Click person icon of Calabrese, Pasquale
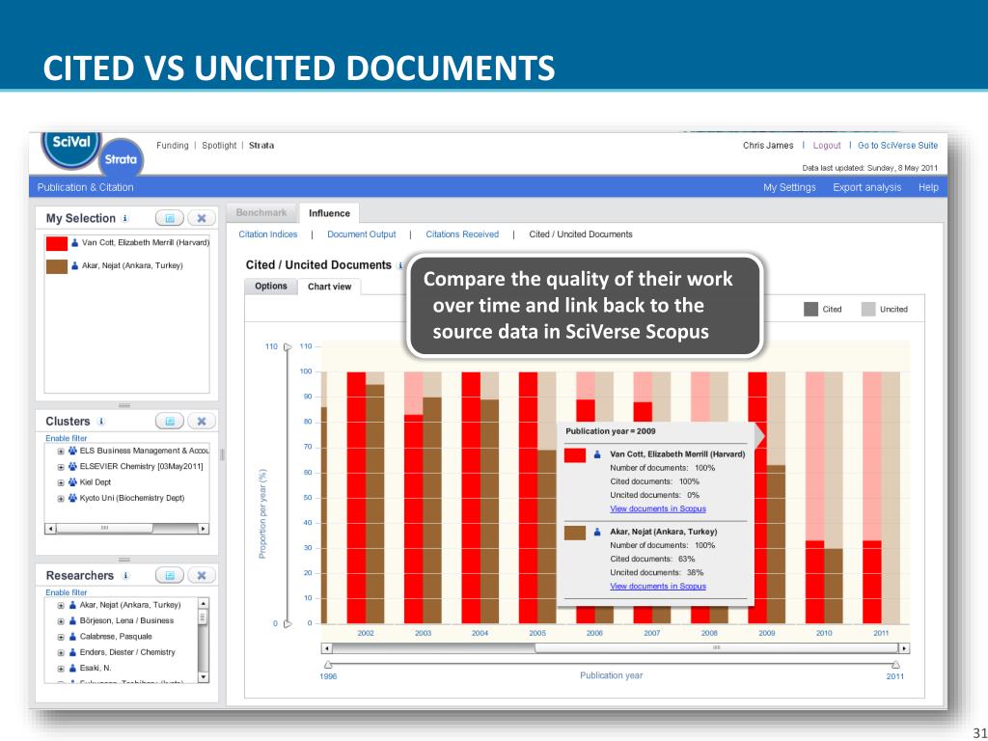This screenshot has width=988, height=741. [x=72, y=637]
